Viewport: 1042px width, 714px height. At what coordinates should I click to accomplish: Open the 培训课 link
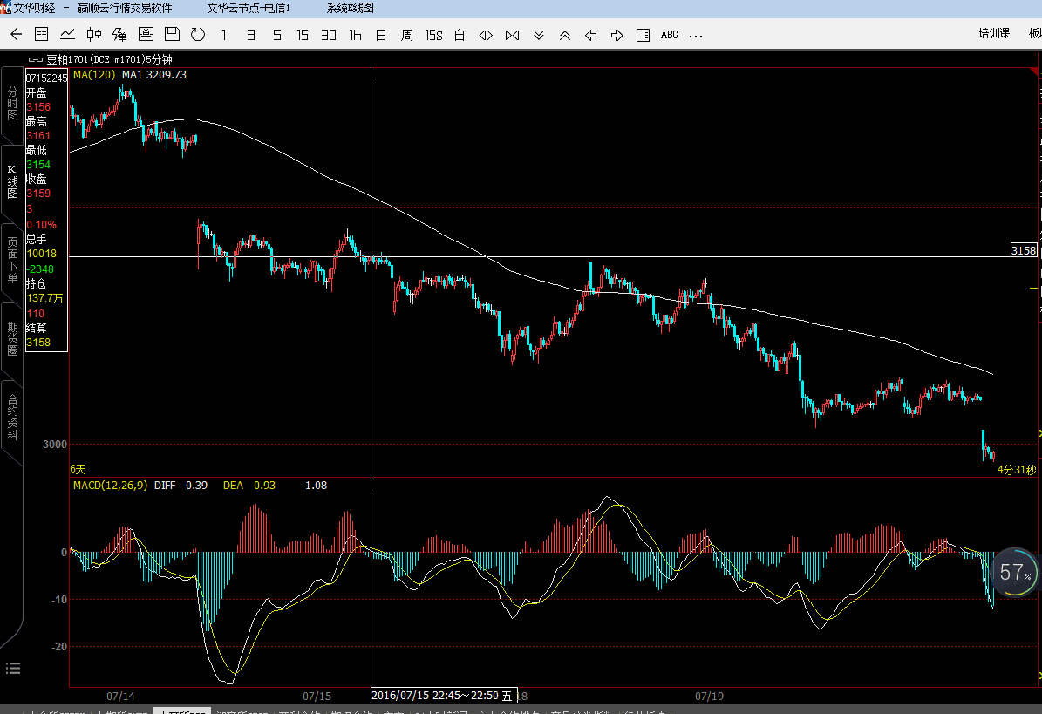point(993,34)
